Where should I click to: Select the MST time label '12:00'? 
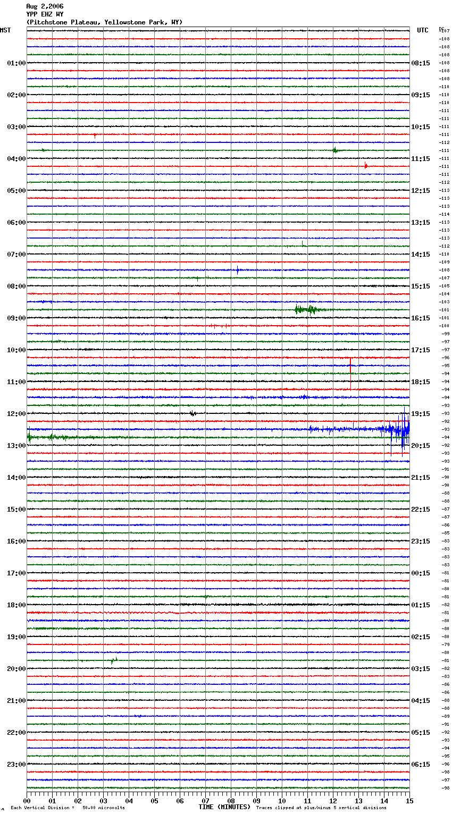[16, 414]
